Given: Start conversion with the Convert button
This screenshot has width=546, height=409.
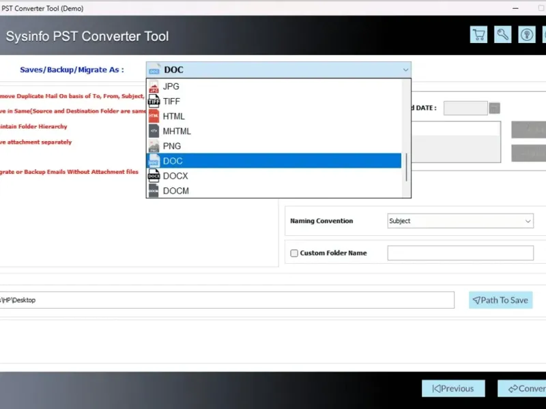Looking at the screenshot, I should [522, 389].
